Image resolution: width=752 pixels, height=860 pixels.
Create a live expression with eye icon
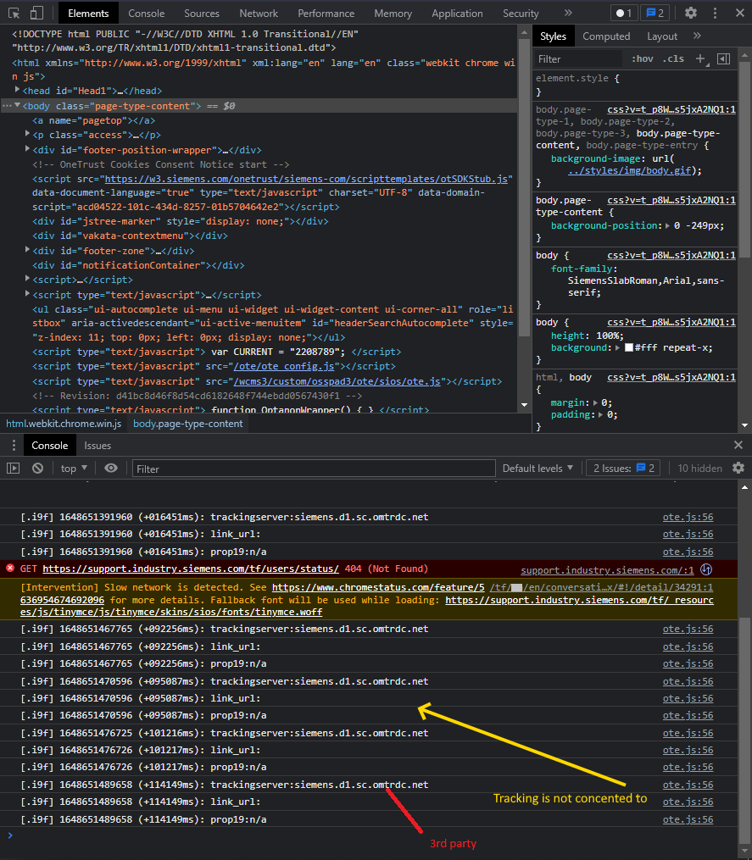[111, 468]
